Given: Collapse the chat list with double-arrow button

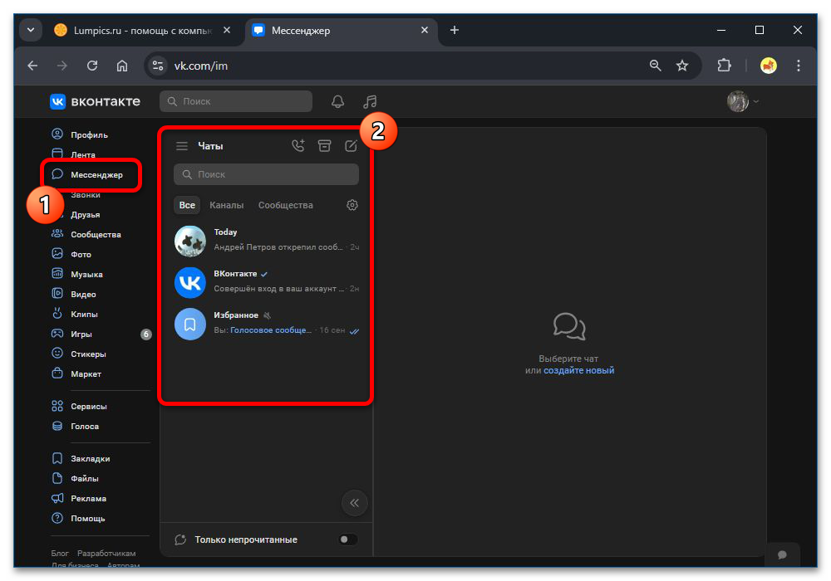Looking at the screenshot, I should (355, 503).
